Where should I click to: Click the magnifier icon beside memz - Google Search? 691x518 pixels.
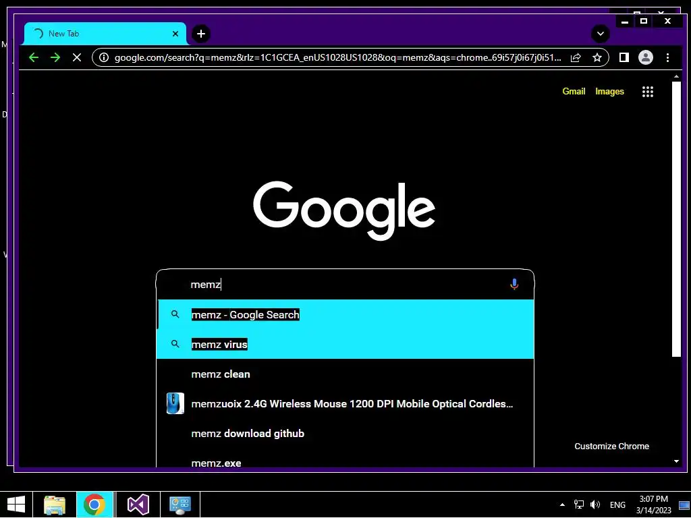pyautogui.click(x=175, y=314)
